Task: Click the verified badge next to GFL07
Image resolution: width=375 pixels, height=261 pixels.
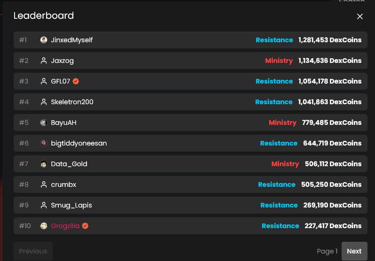Action: pyautogui.click(x=76, y=81)
